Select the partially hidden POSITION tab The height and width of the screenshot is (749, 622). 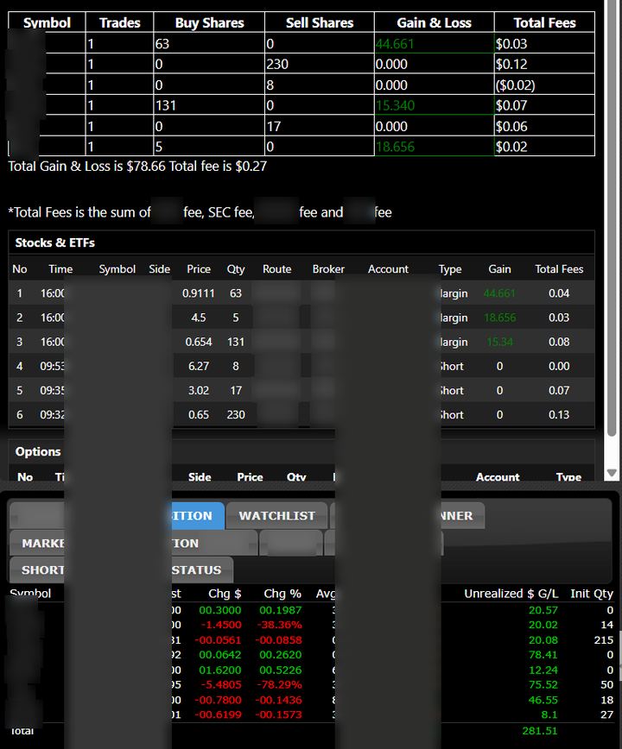click(x=198, y=516)
